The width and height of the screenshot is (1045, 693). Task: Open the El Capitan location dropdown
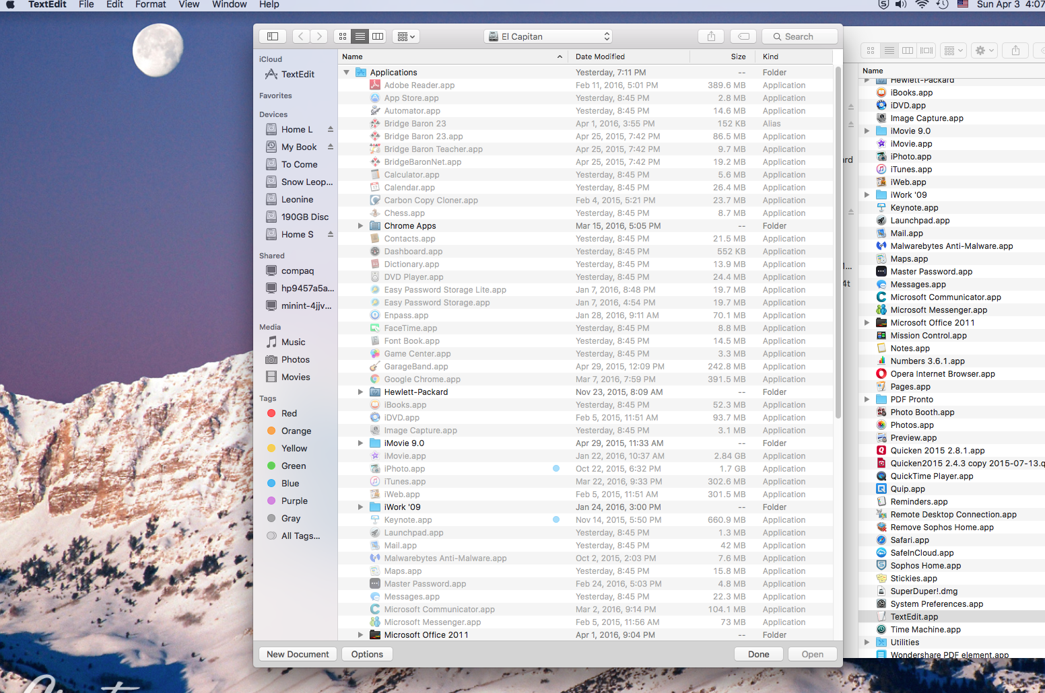(x=547, y=36)
